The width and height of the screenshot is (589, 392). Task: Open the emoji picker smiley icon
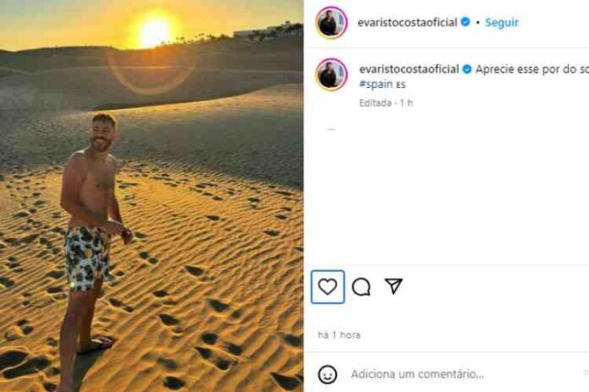pos(328,373)
